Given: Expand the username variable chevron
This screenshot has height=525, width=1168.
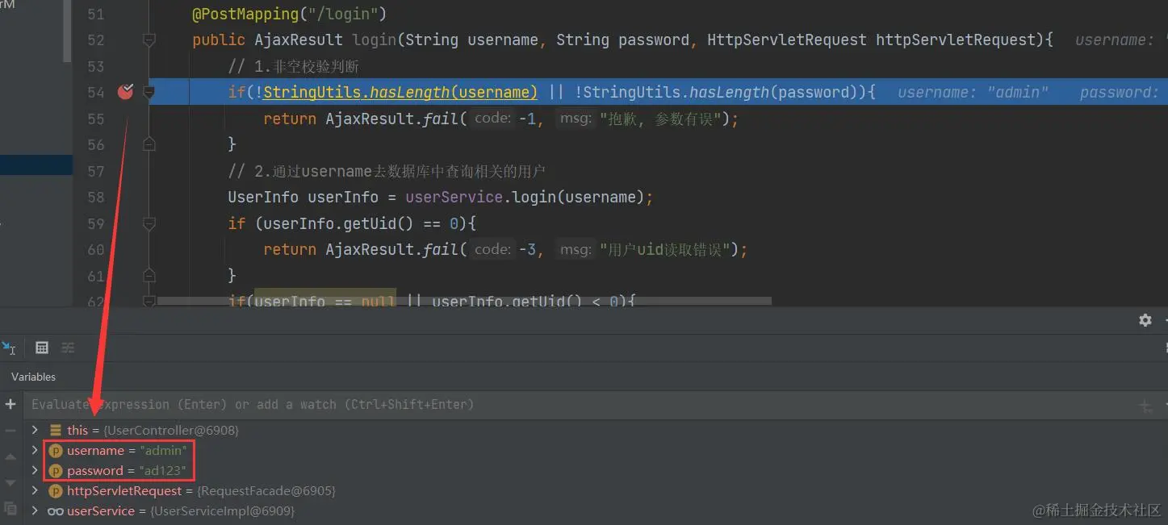Looking at the screenshot, I should [35, 450].
